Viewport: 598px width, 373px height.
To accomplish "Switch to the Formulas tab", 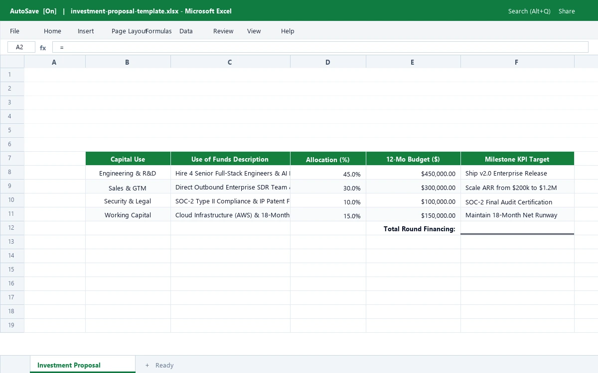I will coord(158,31).
